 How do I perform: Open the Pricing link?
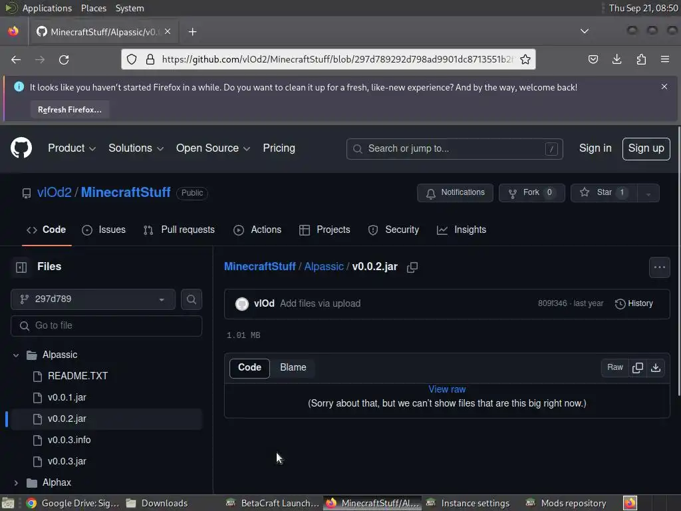pyautogui.click(x=279, y=148)
